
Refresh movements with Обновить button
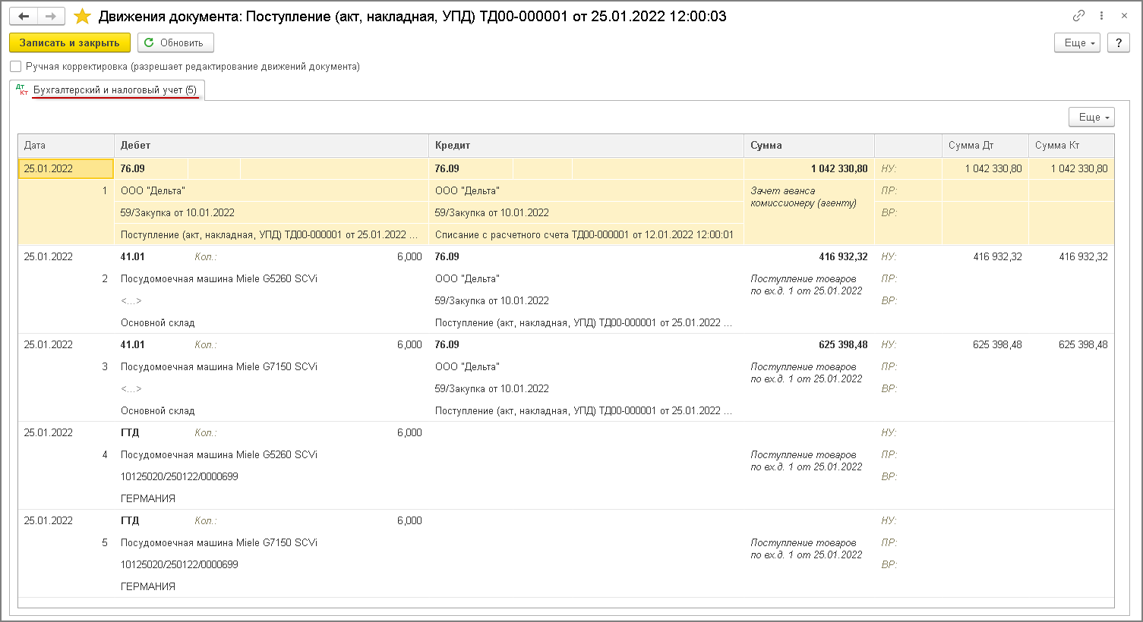coord(175,43)
